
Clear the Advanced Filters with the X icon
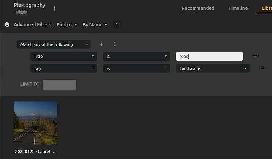pos(7,24)
